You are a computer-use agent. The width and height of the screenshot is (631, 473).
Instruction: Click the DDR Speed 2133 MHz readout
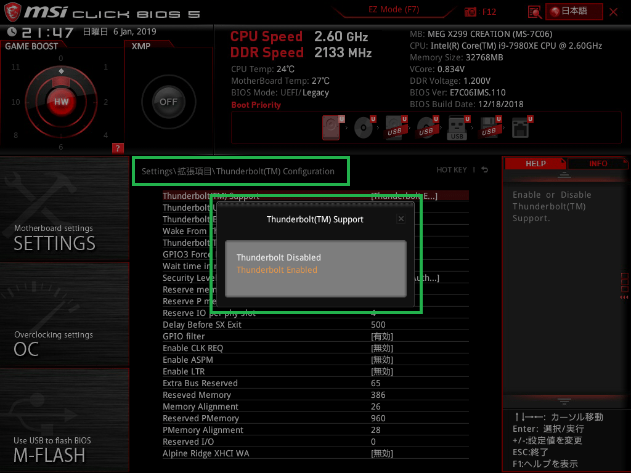[301, 53]
